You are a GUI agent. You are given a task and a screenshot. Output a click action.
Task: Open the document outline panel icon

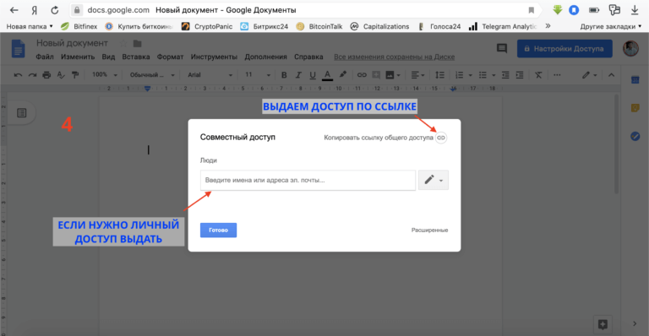tap(21, 113)
